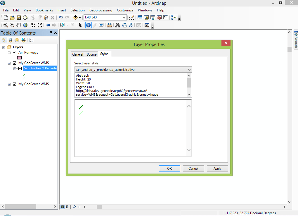The image size is (298, 216).
Task: Collapse the first My GeoServer WMS node
Action: coord(9,63)
